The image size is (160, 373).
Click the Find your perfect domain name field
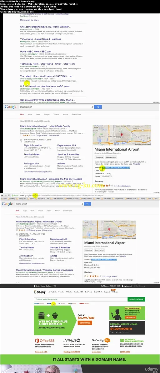[x=81, y=299]
